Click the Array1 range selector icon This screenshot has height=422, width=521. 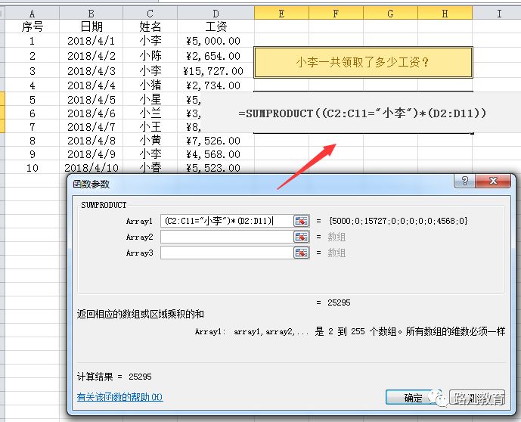point(302,221)
